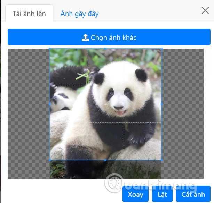Click the "Lật" flip button
The image size is (214, 203).
(x=162, y=194)
